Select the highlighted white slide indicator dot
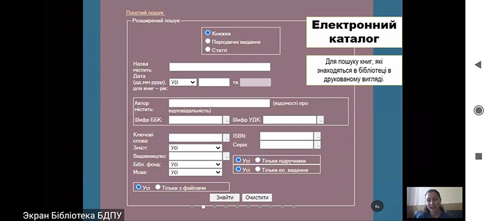The width and height of the screenshot is (492, 221). pyautogui.click(x=204, y=207)
